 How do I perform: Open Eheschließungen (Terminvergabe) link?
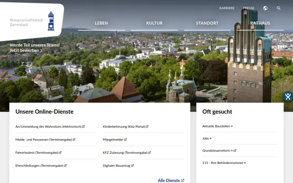pos(41,165)
